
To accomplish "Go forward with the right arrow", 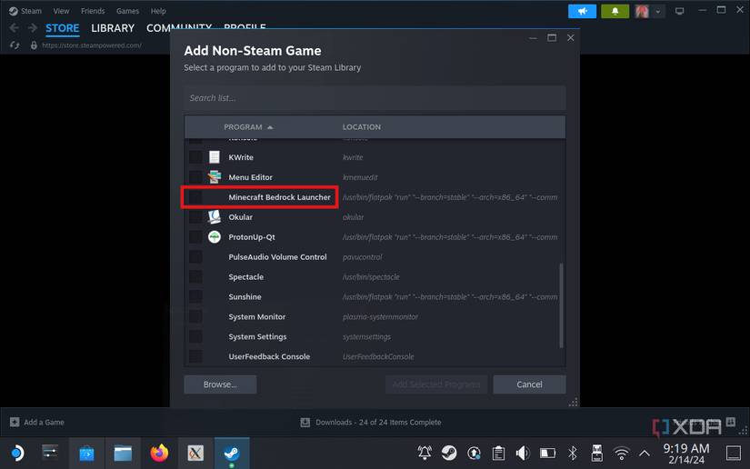I will point(32,28).
